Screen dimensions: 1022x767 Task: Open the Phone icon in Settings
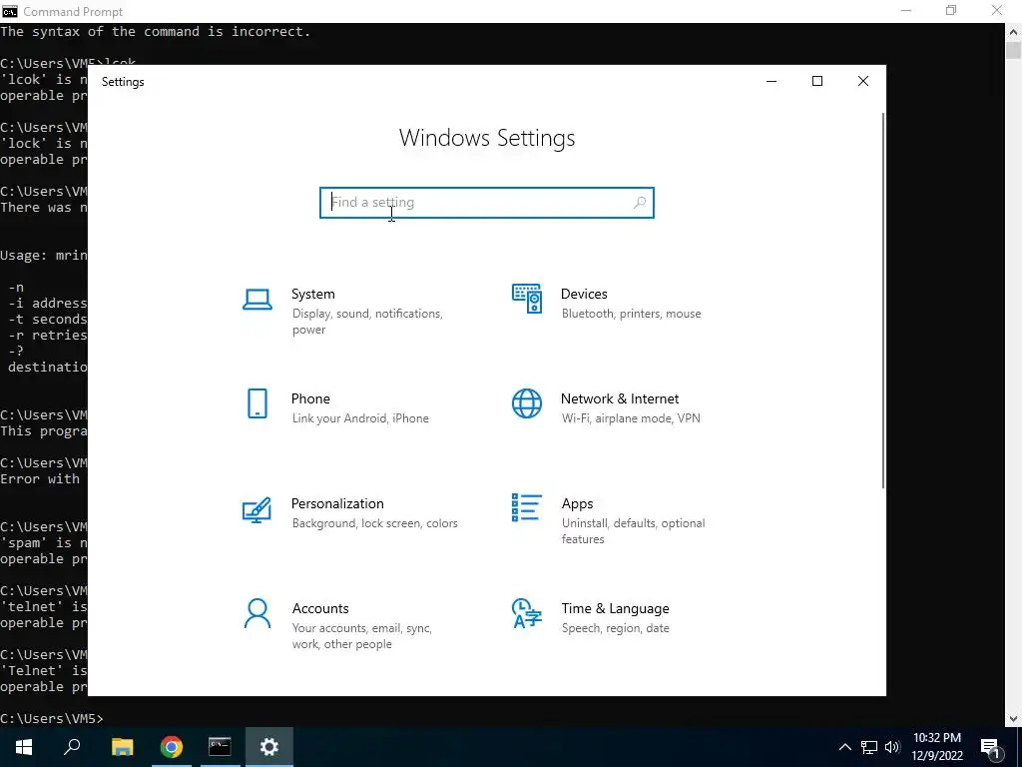pyautogui.click(x=257, y=403)
